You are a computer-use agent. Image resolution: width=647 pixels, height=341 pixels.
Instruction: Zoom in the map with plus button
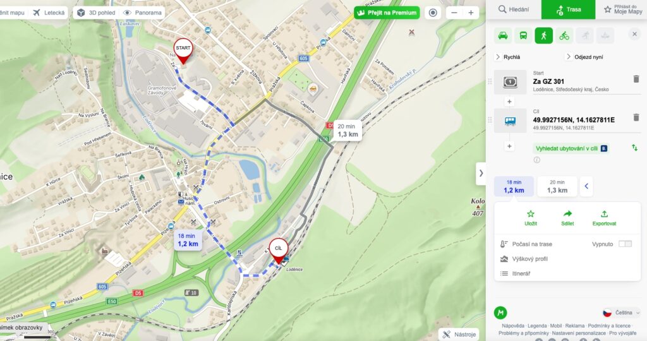pos(471,13)
